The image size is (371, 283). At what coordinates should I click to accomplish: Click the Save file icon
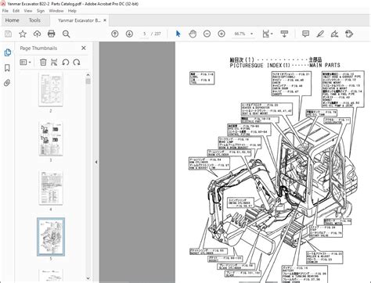click(8, 34)
